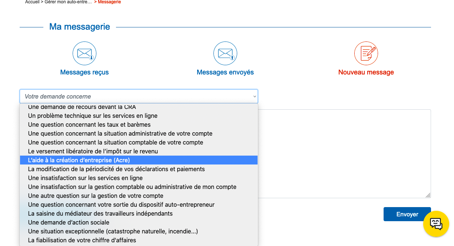
Task: Select 'L'aide à la création d'entreprise (Acre)'
Action: pyautogui.click(x=79, y=160)
